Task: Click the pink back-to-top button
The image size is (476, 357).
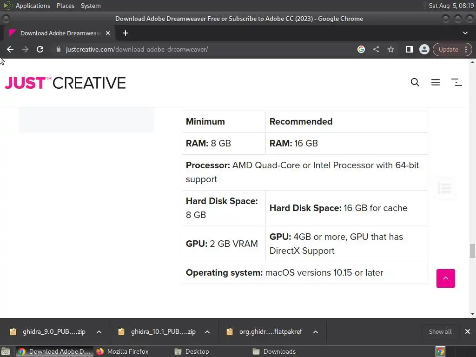Action: click(x=446, y=278)
